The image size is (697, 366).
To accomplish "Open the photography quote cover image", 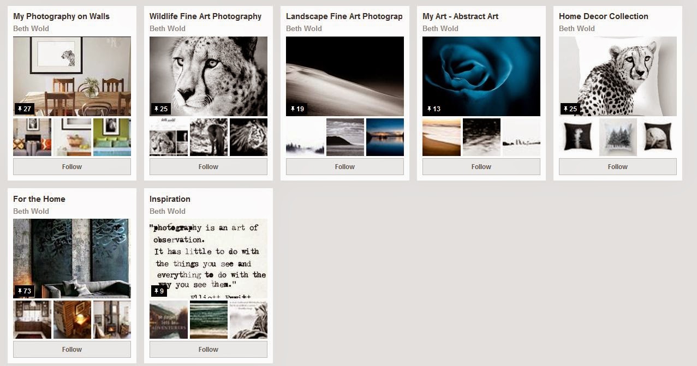I will pos(208,259).
